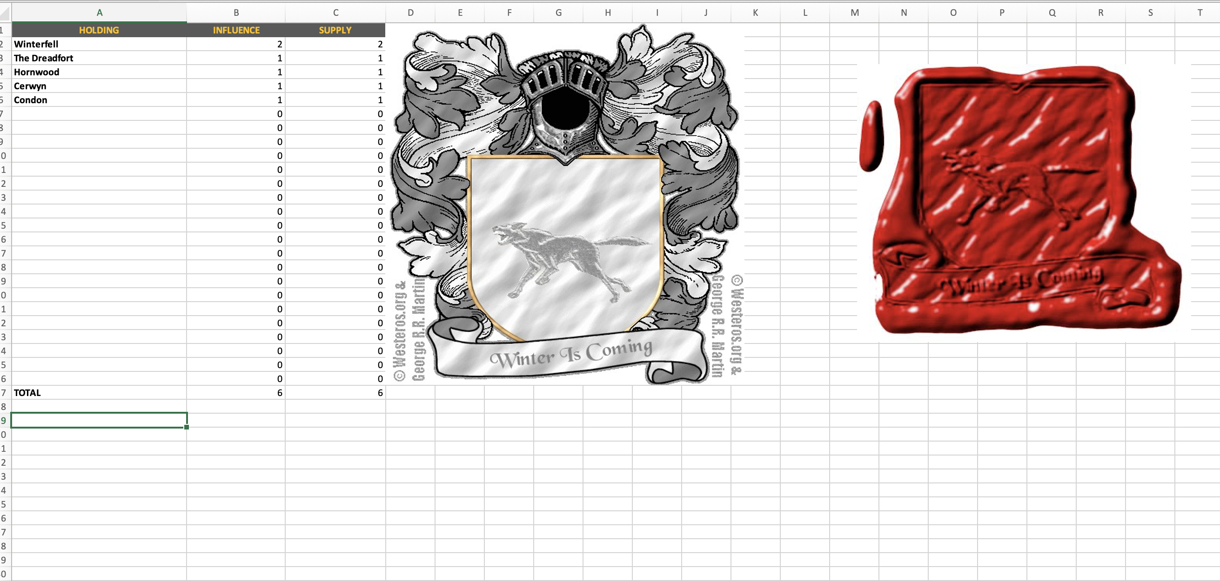
Task: Select column O header
Action: [x=953, y=13]
